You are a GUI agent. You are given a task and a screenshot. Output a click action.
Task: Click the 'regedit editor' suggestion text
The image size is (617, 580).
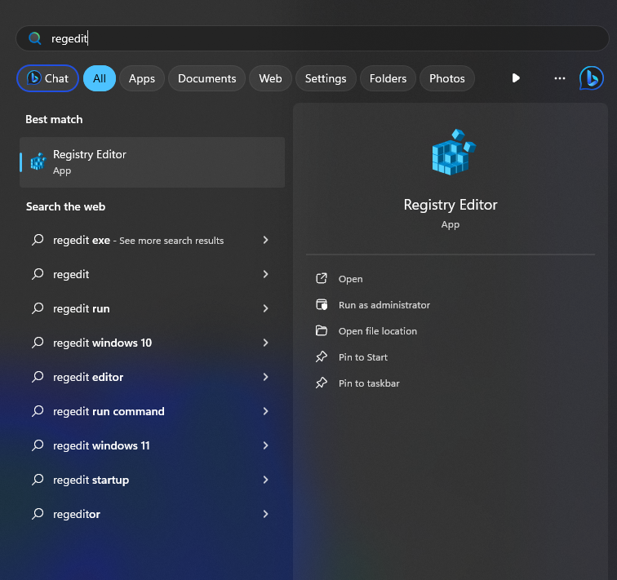point(88,377)
